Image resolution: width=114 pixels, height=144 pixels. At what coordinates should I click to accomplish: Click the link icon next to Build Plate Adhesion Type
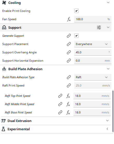coord(69,77)
